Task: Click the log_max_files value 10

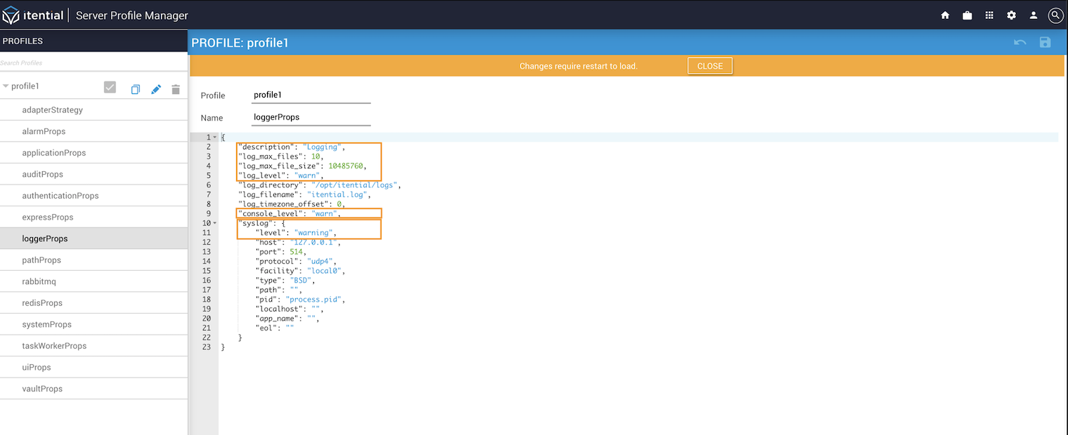Action: pos(316,156)
